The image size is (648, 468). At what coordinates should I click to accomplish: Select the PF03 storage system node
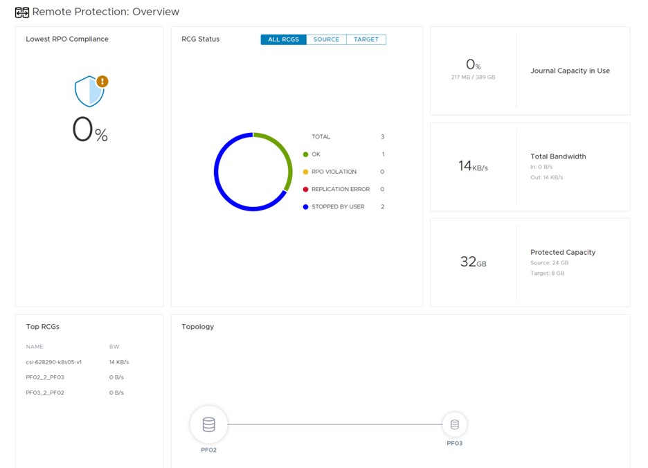click(x=454, y=424)
